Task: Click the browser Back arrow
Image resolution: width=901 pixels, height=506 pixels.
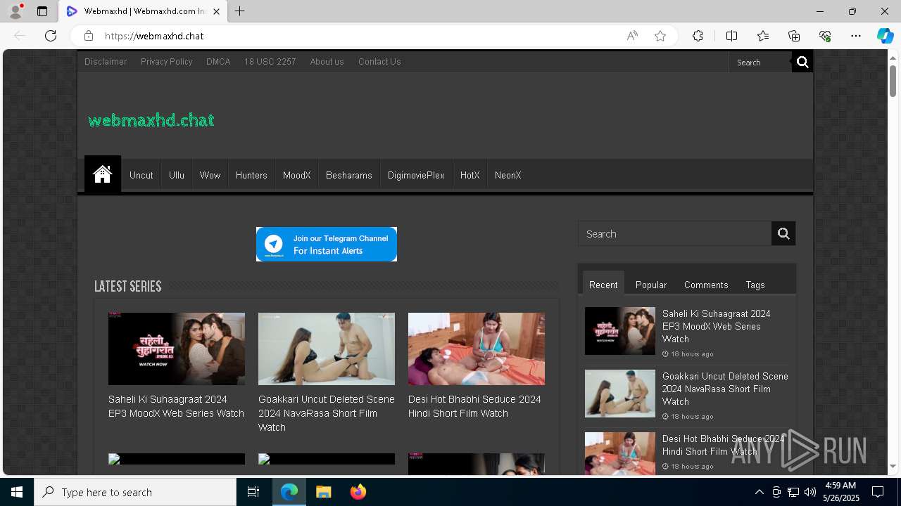Action: pyautogui.click(x=20, y=36)
